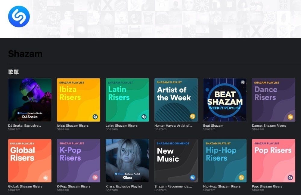
Task: Open the DJ Snake Exclusive Playlist link
Action: (24, 125)
